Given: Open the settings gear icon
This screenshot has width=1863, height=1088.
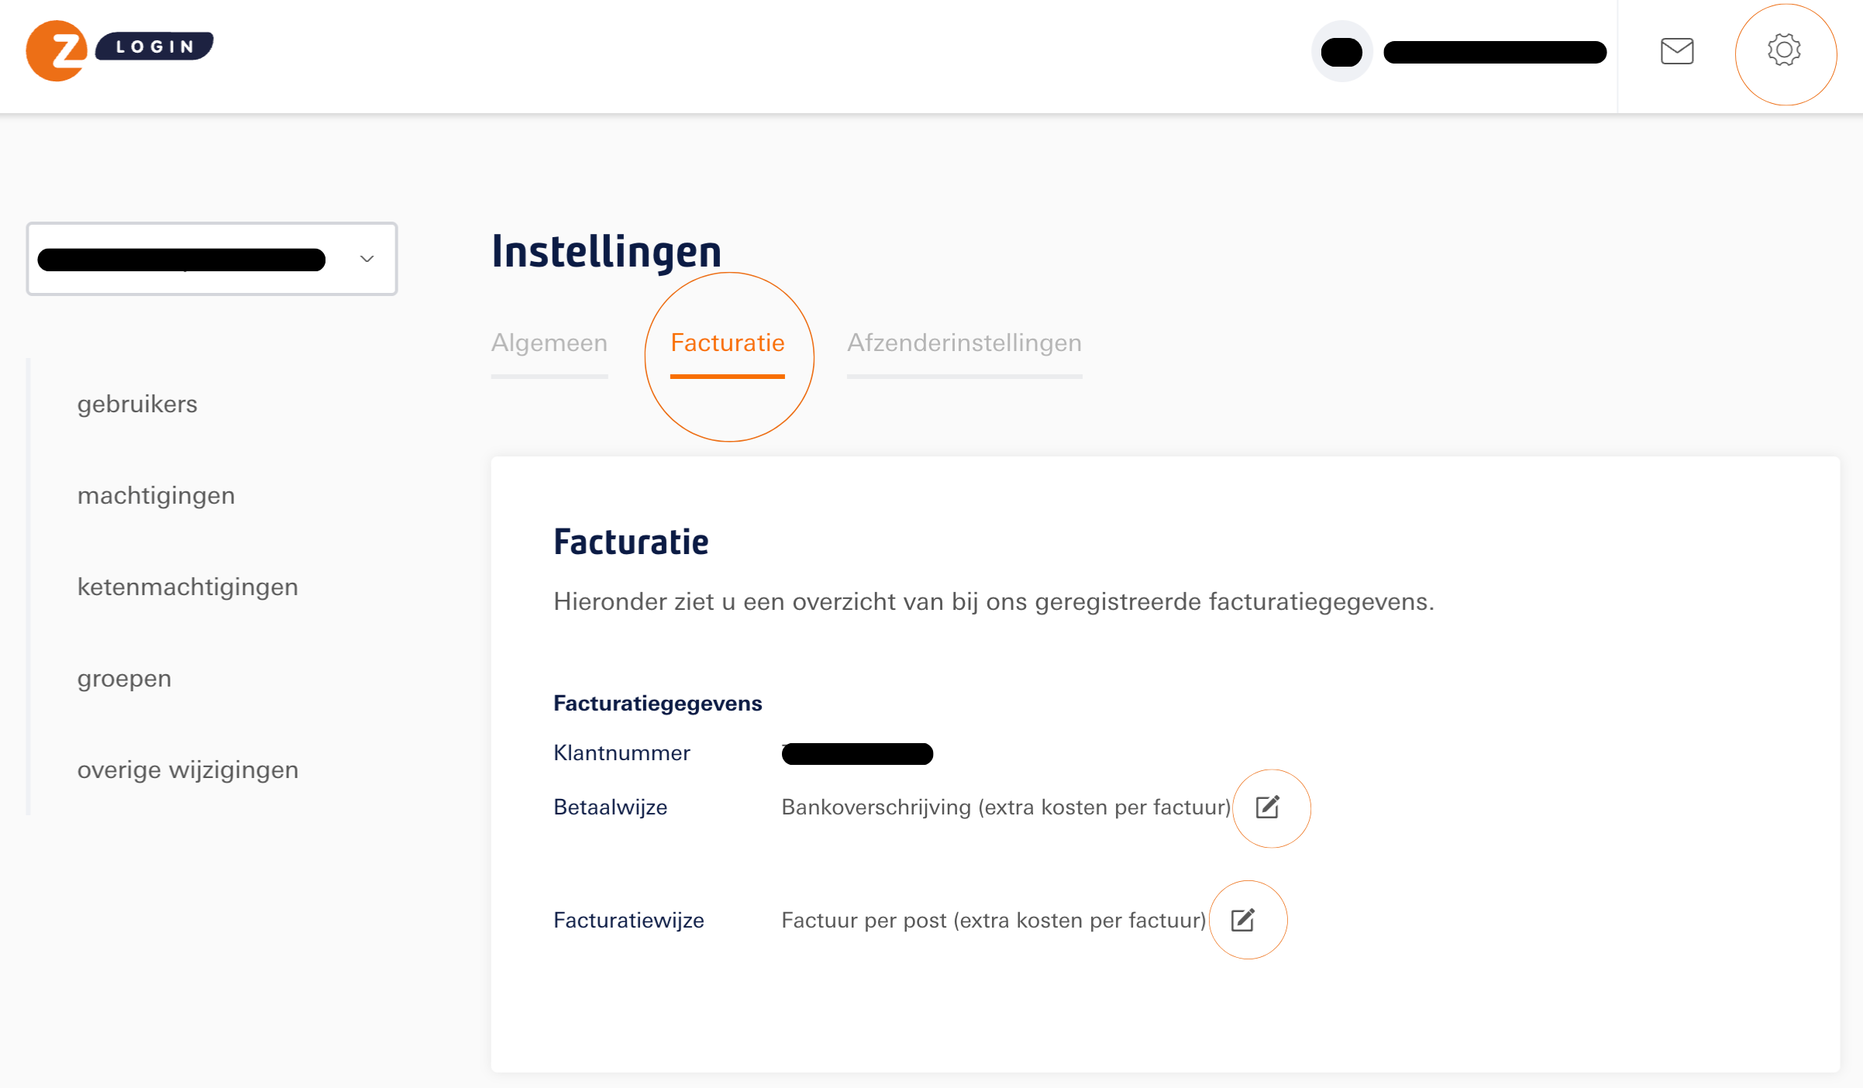Looking at the screenshot, I should (x=1784, y=50).
